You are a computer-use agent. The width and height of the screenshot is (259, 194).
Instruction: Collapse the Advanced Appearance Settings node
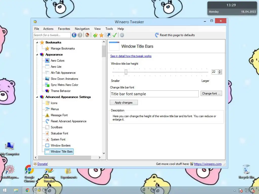[x=37, y=97]
